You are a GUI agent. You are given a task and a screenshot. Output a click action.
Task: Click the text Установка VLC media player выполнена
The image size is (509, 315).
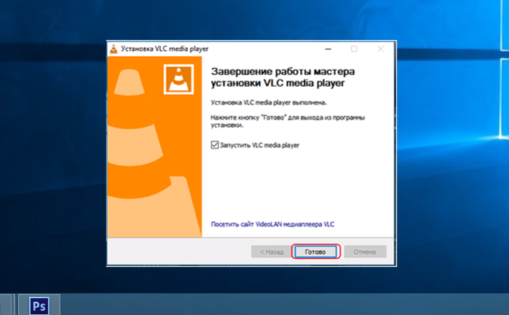point(269,103)
